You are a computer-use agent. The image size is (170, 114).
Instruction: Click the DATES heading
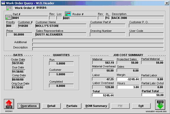18,55
